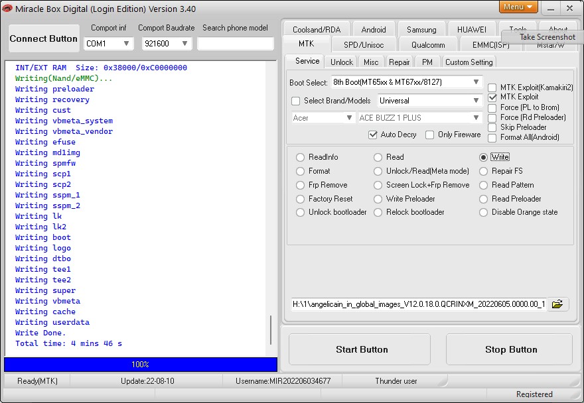Image resolution: width=584 pixels, height=403 pixels.
Task: Click the Connect Button
Action: (x=44, y=38)
